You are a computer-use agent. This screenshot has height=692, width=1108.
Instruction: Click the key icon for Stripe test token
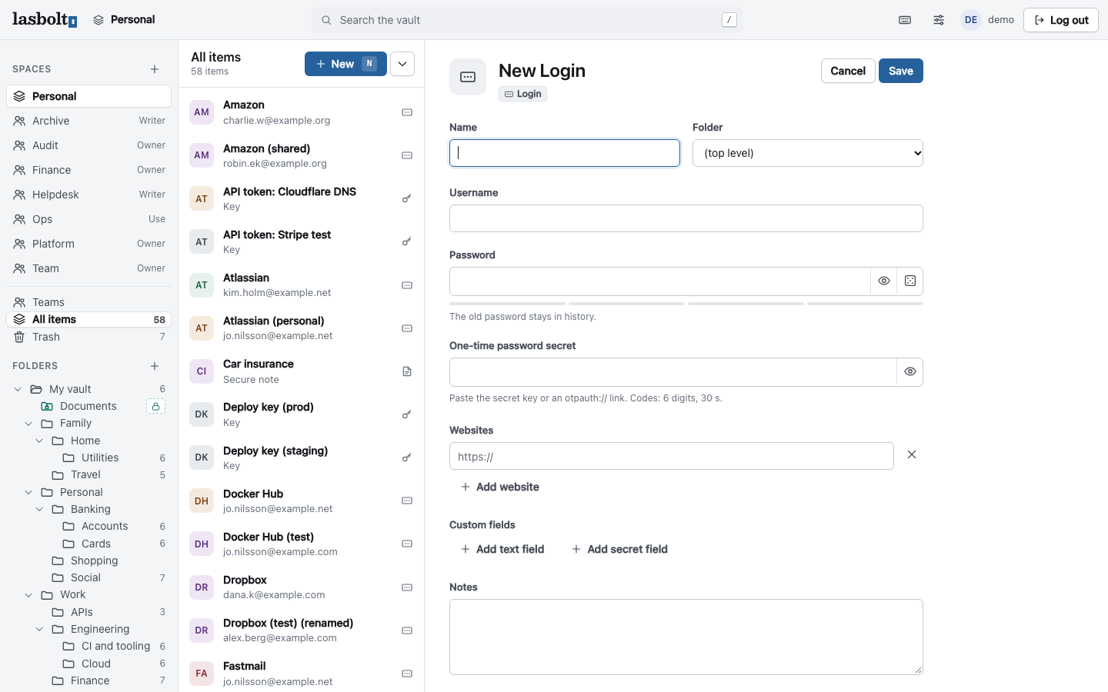[407, 242]
